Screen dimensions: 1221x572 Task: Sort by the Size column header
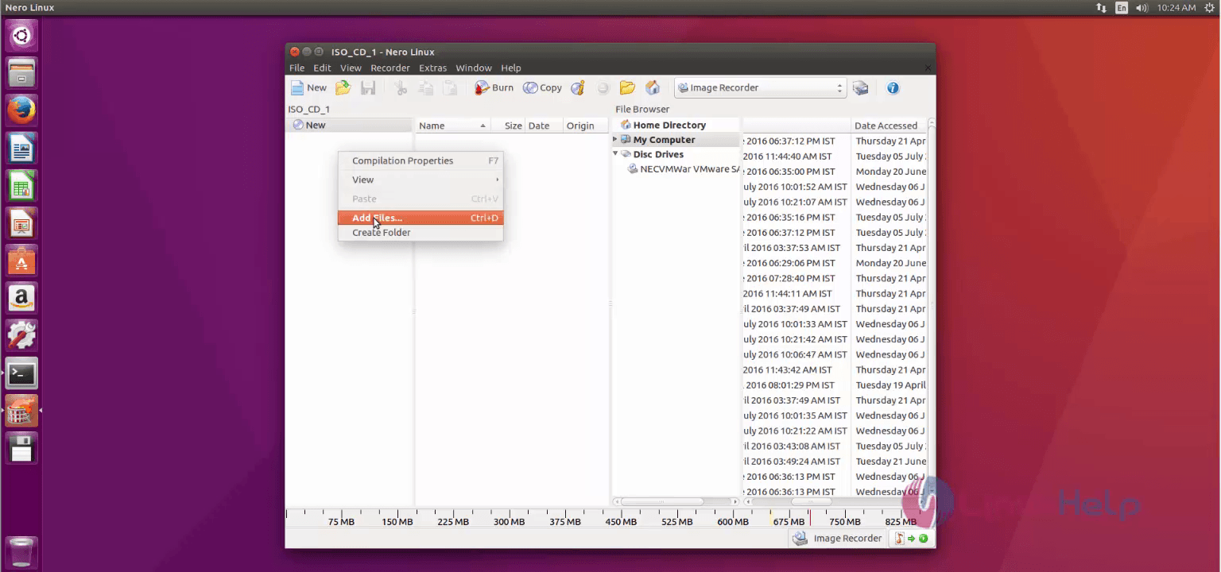(x=509, y=126)
